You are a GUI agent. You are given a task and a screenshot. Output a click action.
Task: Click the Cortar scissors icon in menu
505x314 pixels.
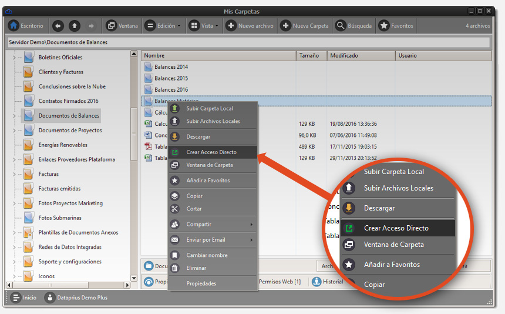coord(174,209)
